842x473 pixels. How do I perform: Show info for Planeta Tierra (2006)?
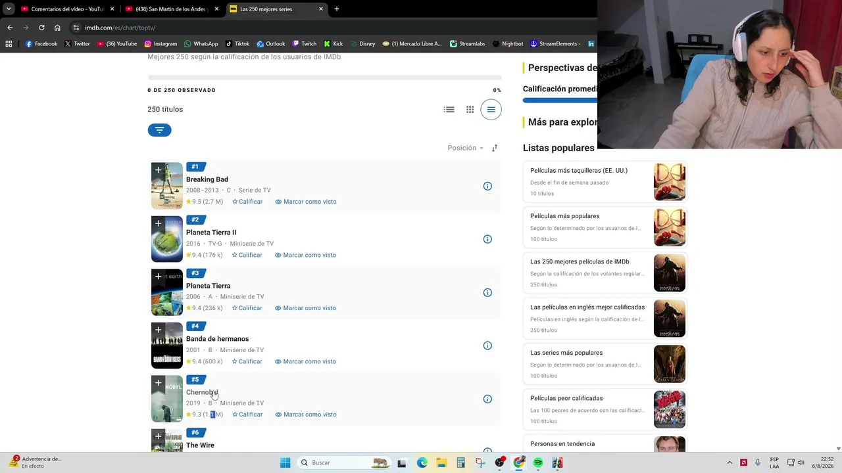(x=487, y=292)
